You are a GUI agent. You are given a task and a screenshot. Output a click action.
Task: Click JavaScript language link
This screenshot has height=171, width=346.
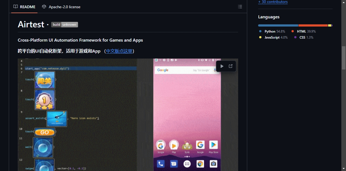[273, 37]
